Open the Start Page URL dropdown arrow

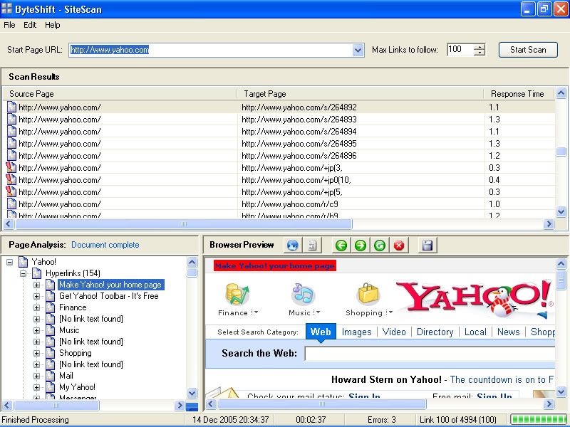(358, 50)
